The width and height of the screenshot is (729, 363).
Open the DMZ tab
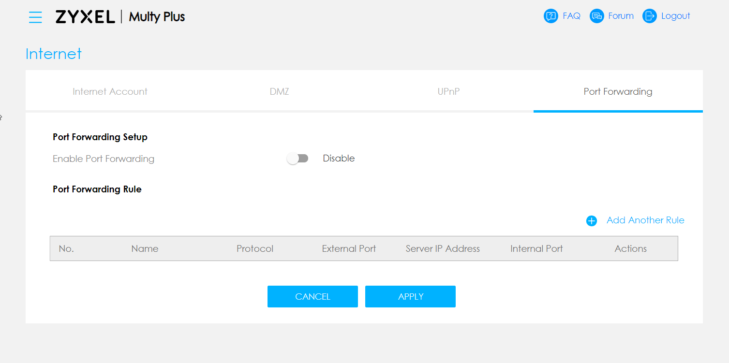279,91
